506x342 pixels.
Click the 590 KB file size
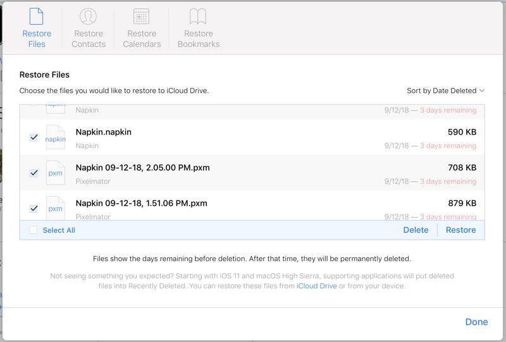pyautogui.click(x=462, y=132)
